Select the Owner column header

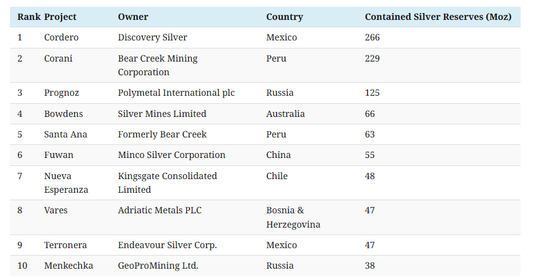133,17
